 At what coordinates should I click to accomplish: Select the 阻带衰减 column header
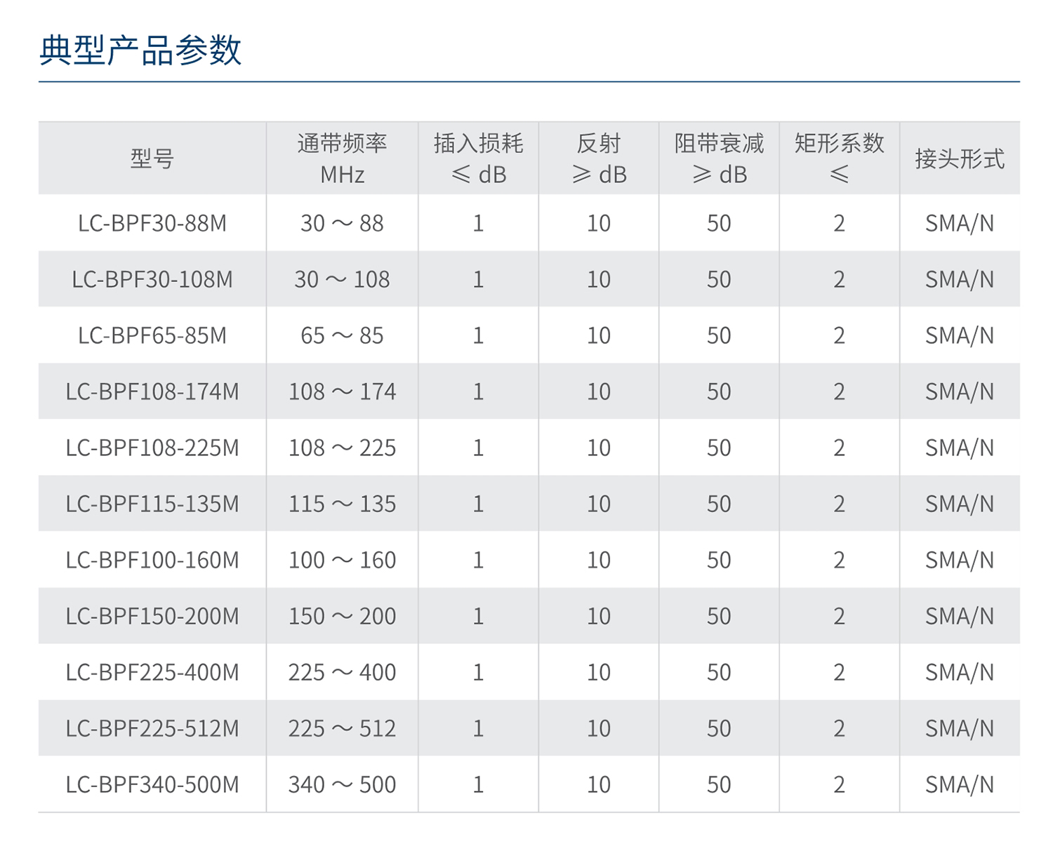pos(719,159)
